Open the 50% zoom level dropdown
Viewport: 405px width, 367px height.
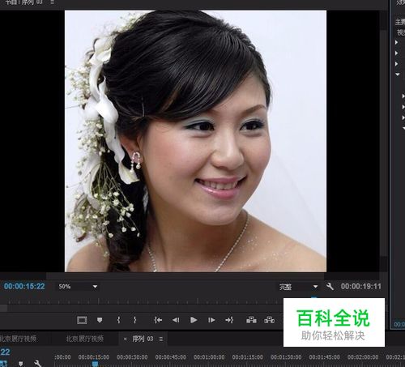(x=78, y=287)
